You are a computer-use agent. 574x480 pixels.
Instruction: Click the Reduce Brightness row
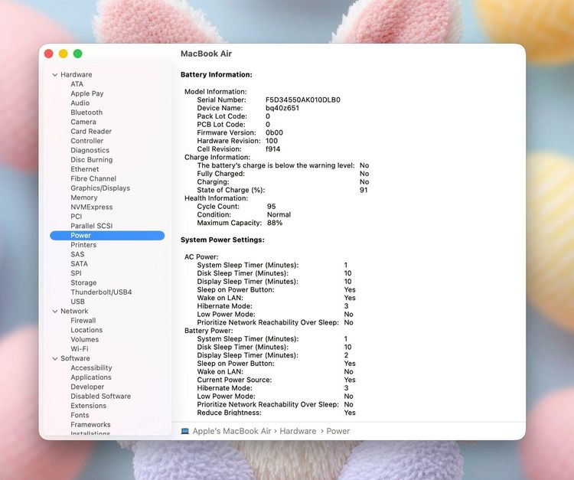point(276,413)
